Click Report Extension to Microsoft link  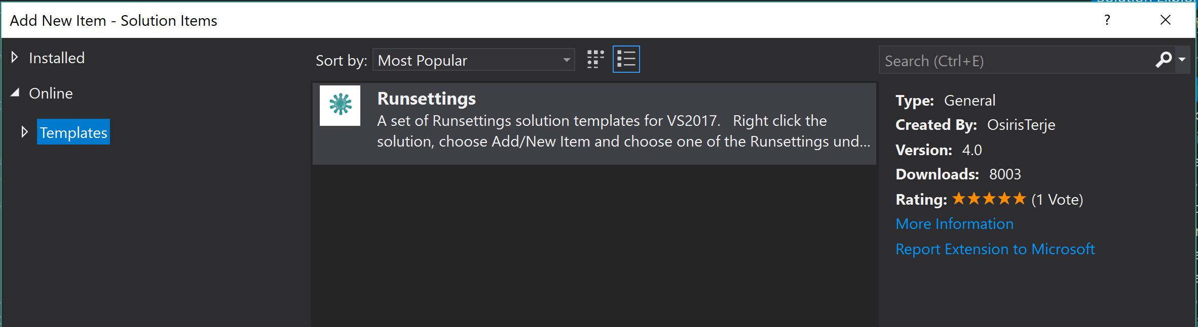(995, 249)
